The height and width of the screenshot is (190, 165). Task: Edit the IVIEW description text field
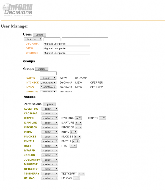[x=66, y=48]
